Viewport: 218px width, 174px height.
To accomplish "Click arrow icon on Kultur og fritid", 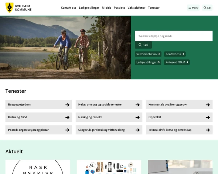I will 67,117.
